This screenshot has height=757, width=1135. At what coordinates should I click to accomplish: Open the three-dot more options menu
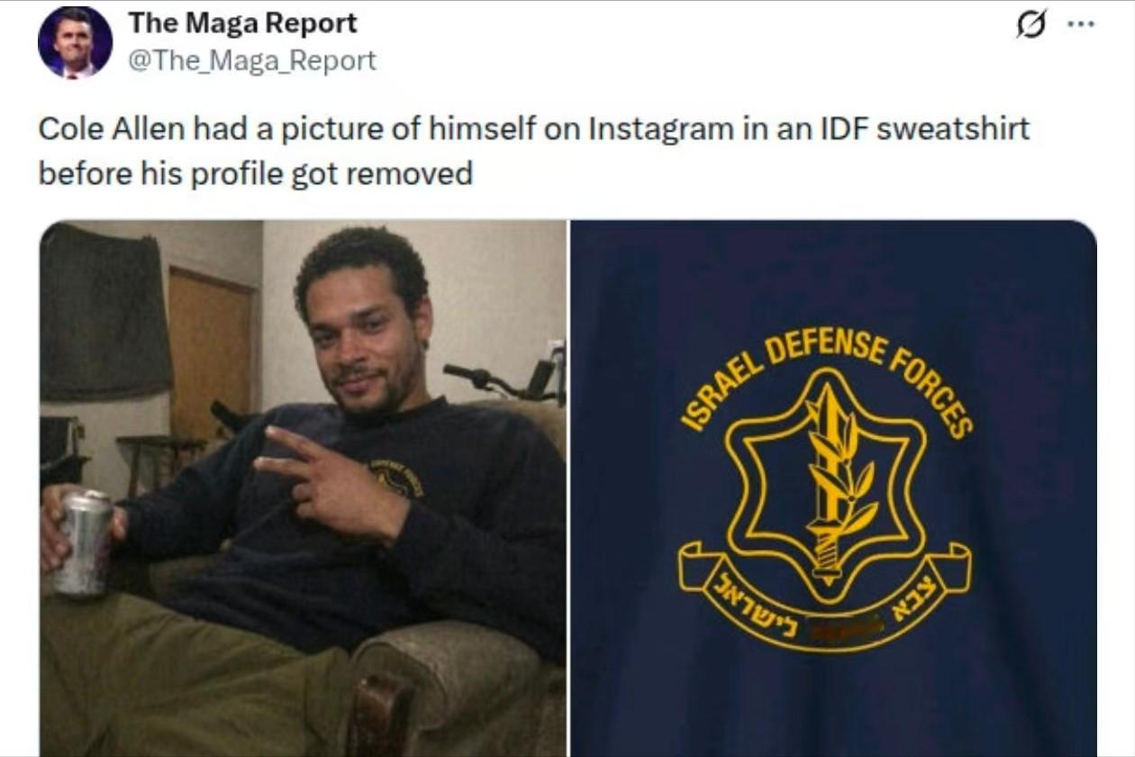tap(1080, 24)
